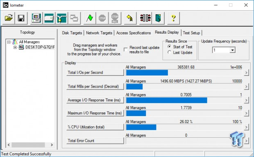Click Test Completed Successfully status text
254x157 pixels.
26,154
